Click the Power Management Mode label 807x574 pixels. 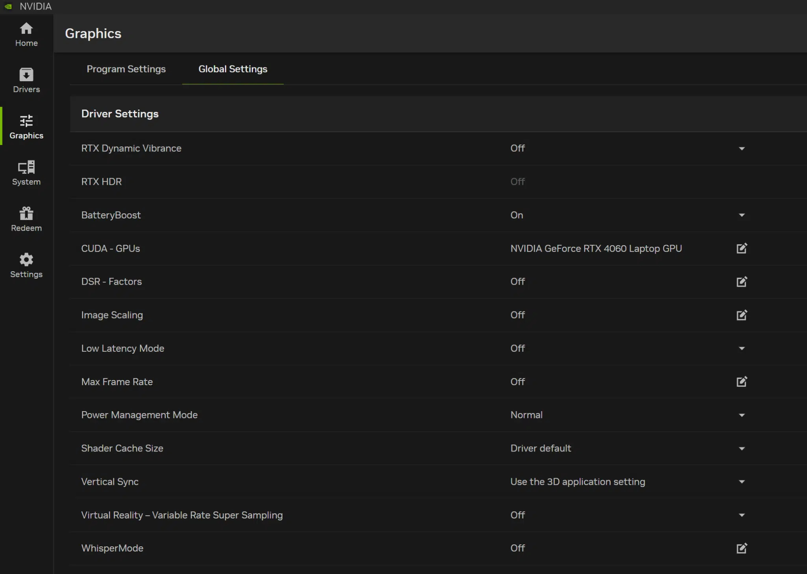pos(139,415)
